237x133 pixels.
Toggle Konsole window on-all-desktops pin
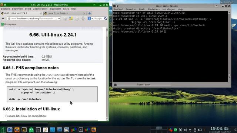(x=117, y=6)
